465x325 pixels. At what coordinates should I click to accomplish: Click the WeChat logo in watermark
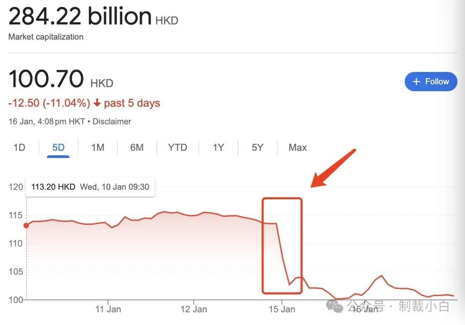click(x=335, y=306)
